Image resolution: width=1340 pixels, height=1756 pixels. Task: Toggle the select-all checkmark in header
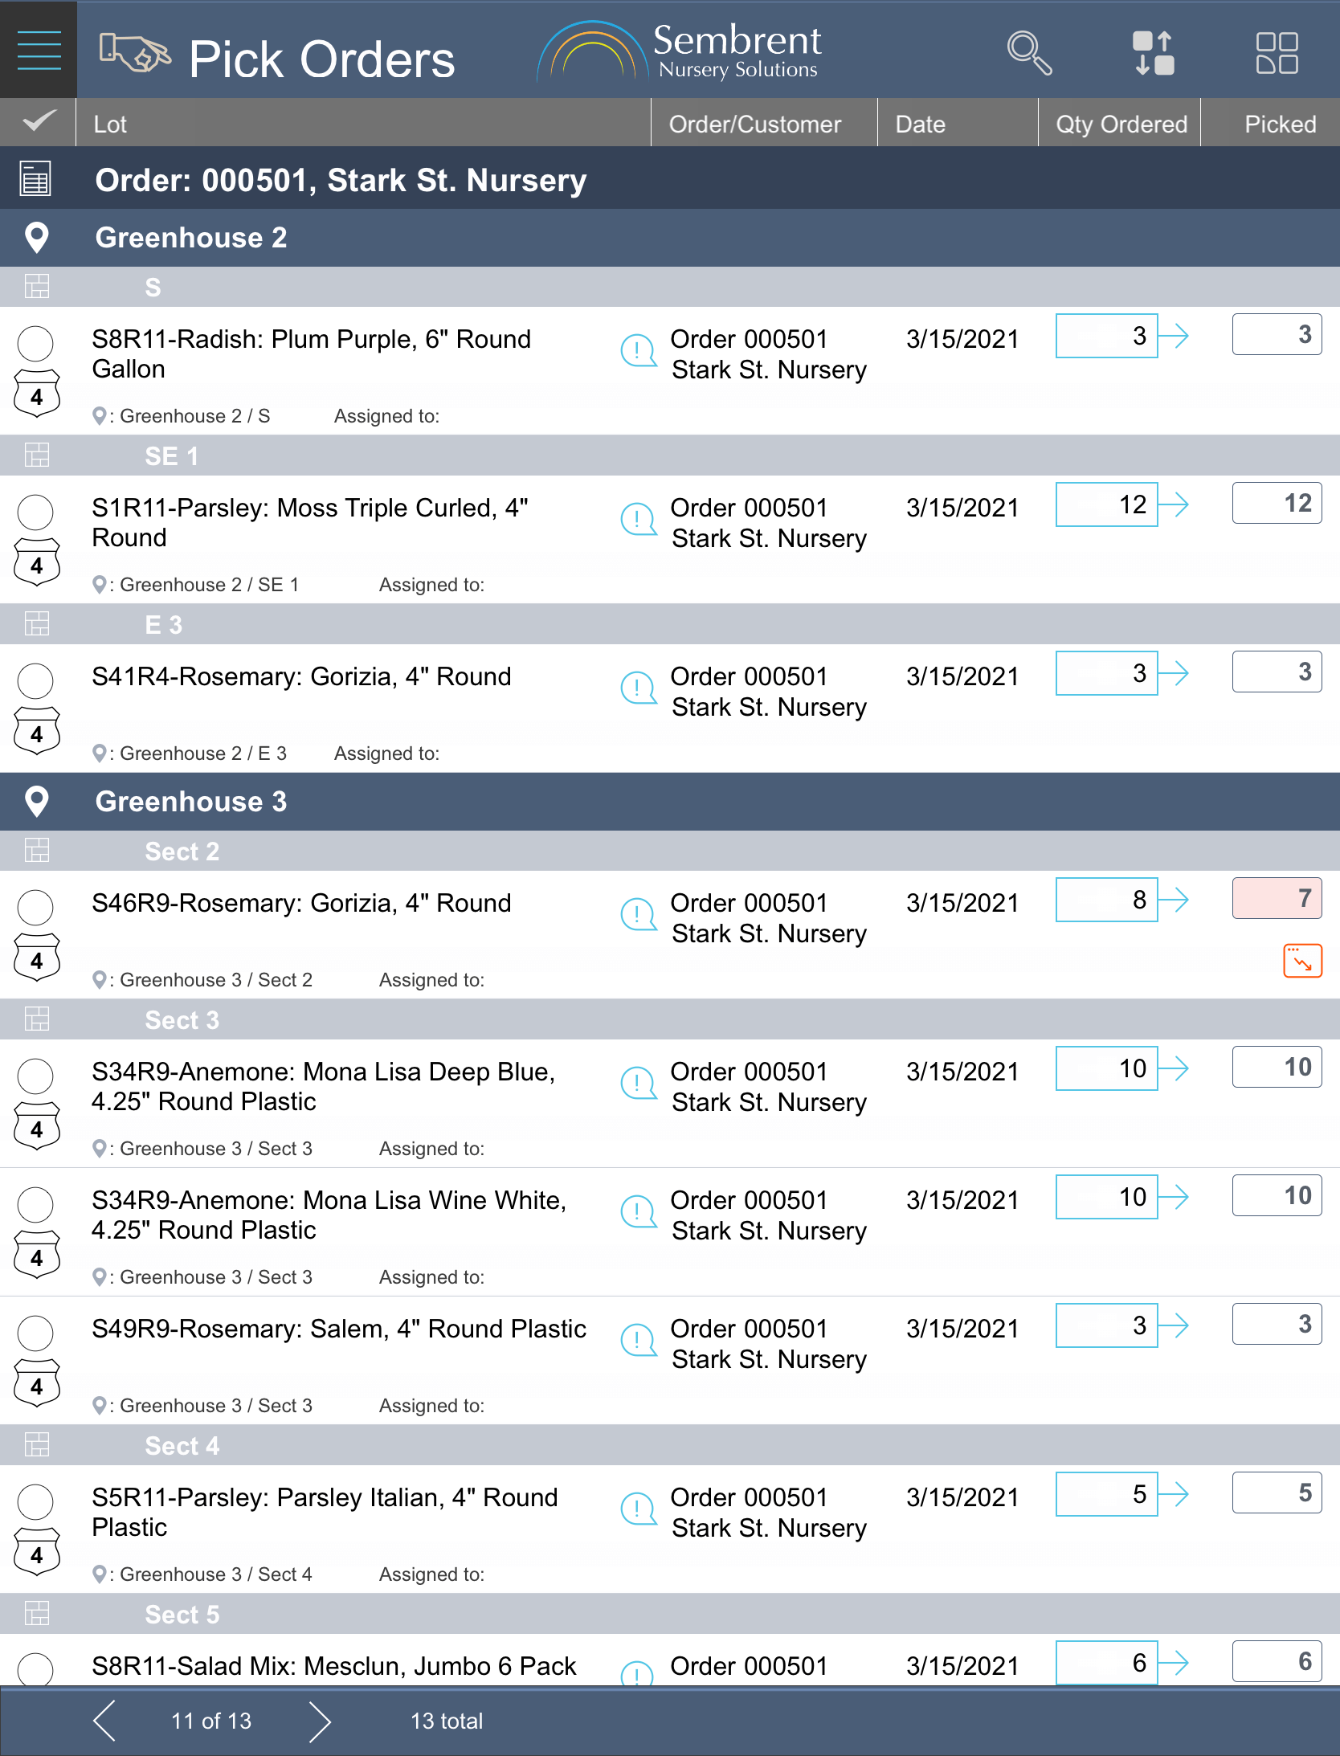(x=39, y=122)
